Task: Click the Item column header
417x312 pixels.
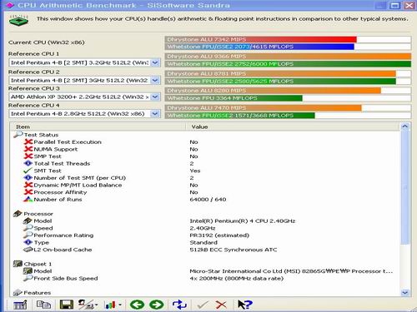Action: click(98, 126)
